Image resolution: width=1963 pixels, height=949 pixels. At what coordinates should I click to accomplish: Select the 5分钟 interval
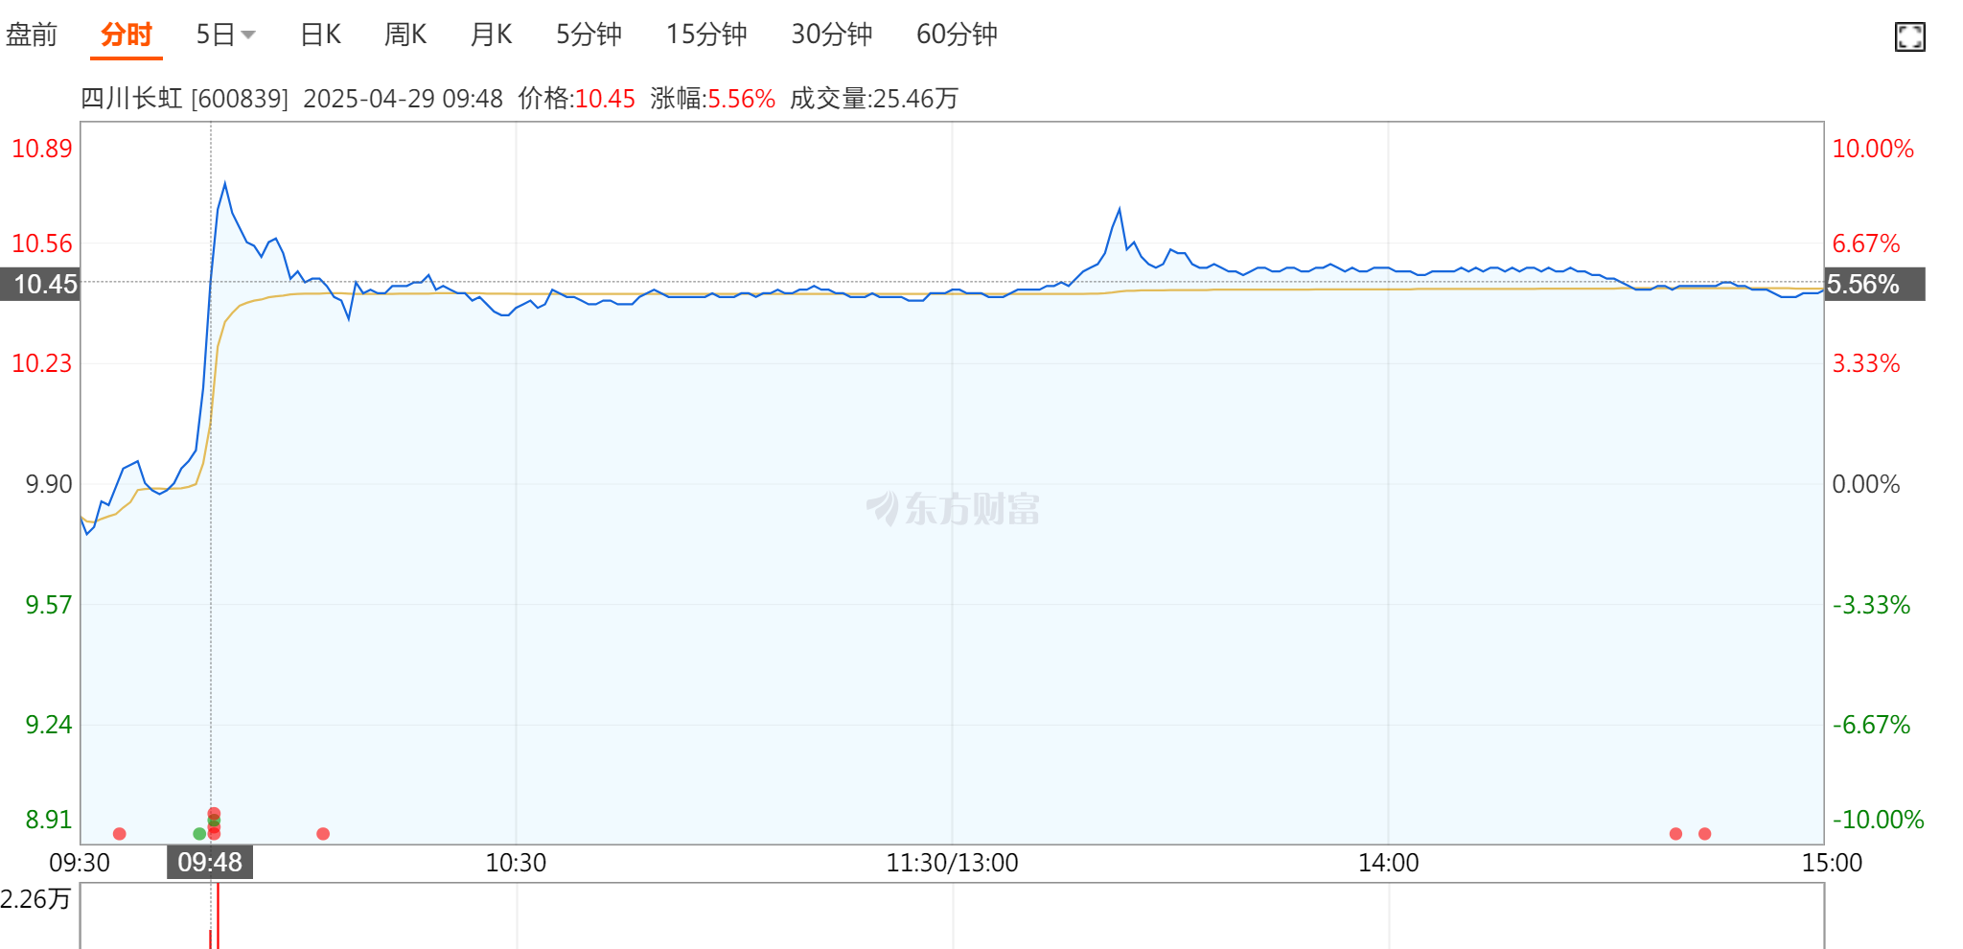pos(589,35)
